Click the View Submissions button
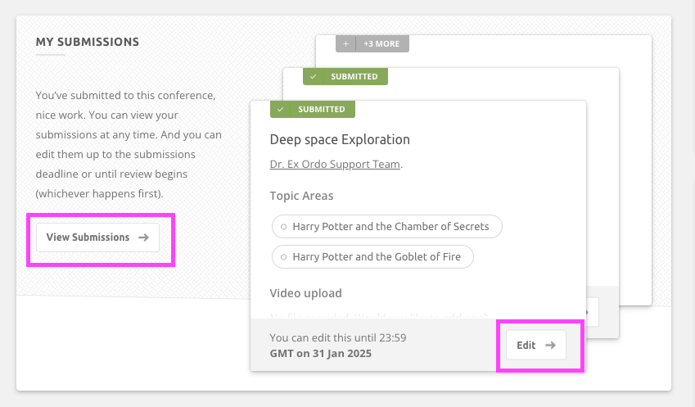The image size is (695, 407). [97, 237]
